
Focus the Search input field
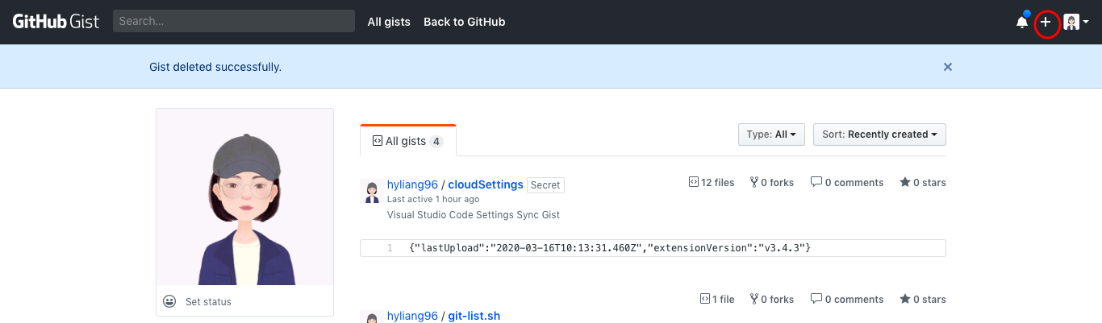tap(234, 22)
